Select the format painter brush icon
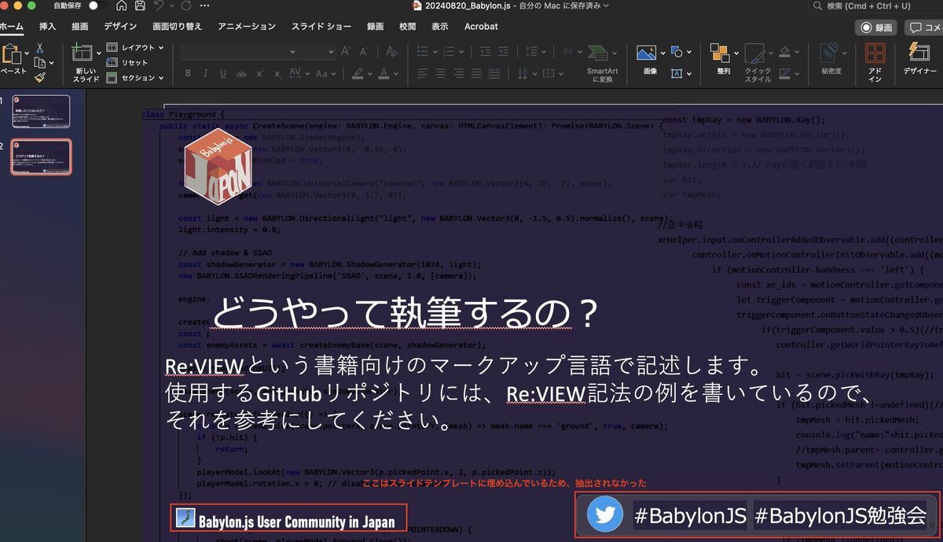The image size is (943, 542). pos(39,77)
